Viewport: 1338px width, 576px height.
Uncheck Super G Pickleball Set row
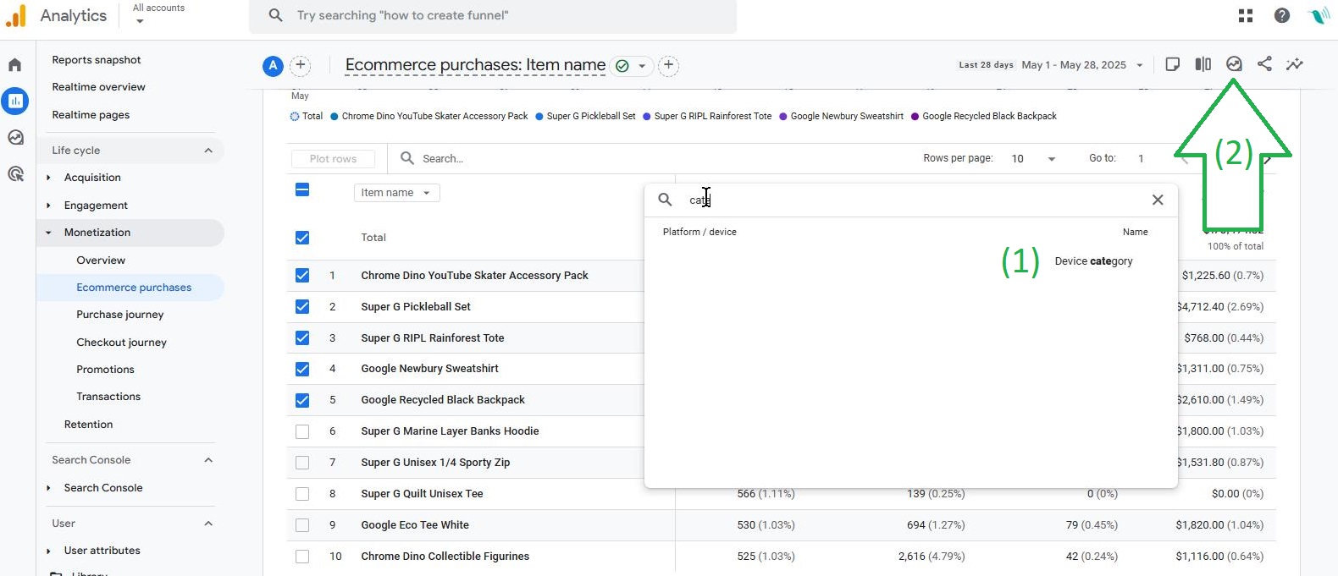(x=302, y=306)
